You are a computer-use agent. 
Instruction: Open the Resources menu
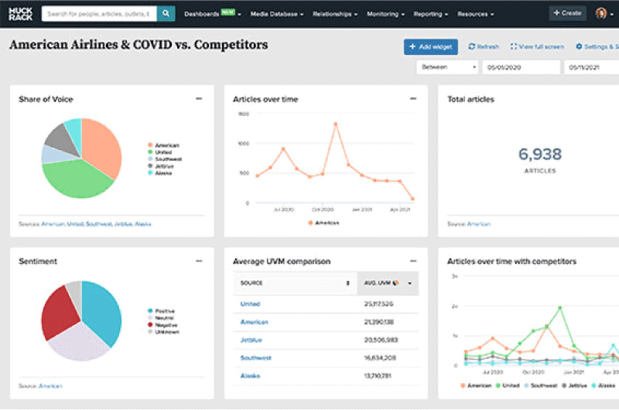(x=476, y=14)
